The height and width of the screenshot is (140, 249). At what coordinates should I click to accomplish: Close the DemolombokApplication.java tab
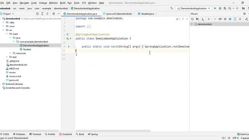[99, 14]
